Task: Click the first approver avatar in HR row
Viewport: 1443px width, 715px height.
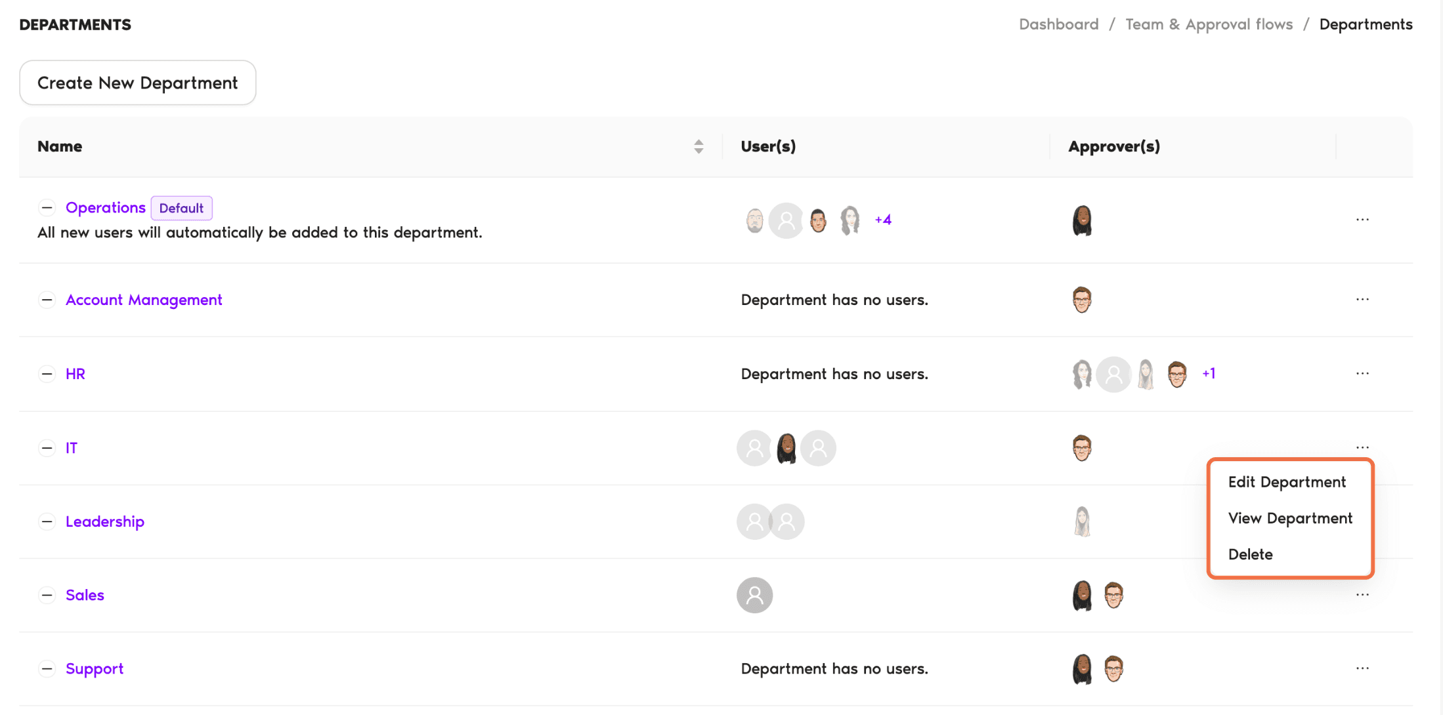Action: point(1082,375)
